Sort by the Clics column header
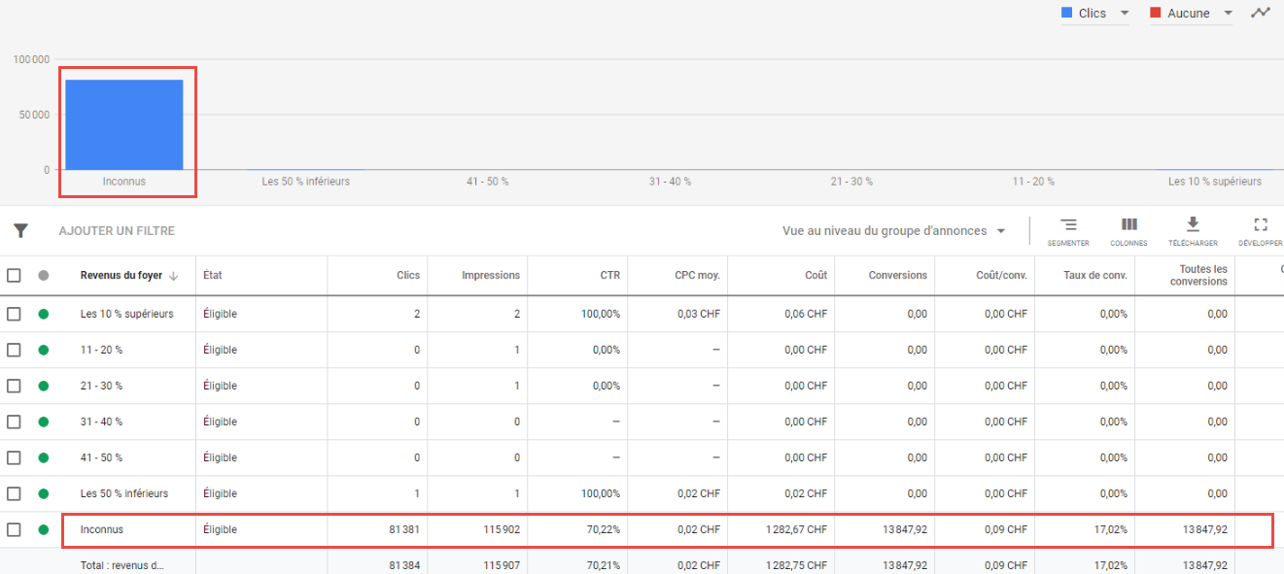This screenshot has height=574, width=1284. point(408,276)
